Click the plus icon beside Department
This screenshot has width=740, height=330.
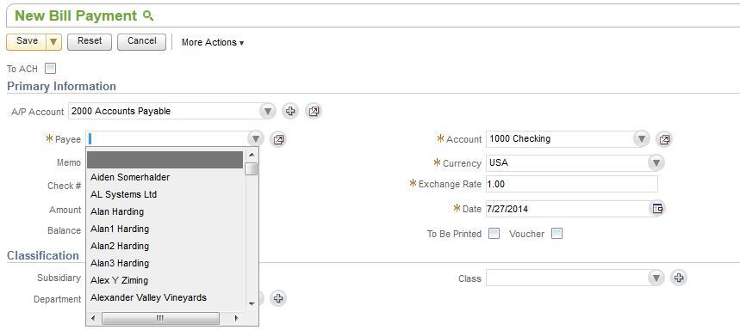(278, 298)
